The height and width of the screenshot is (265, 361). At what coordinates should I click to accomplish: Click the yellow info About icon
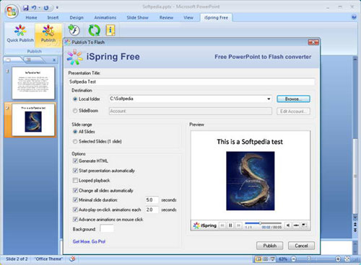tap(110, 30)
